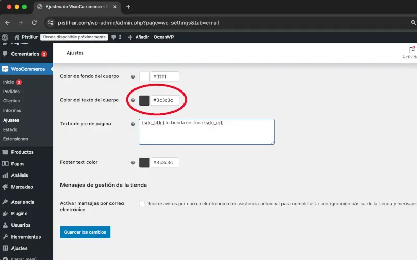The width and height of the screenshot is (417, 260).
Task: Open the WordPress logo menu
Action: tap(5, 37)
